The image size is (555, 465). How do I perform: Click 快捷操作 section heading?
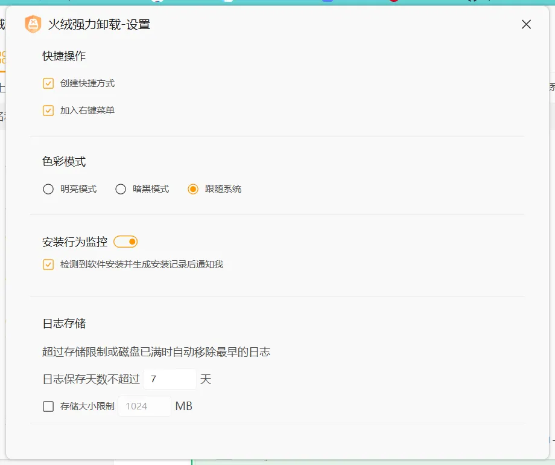tap(64, 56)
